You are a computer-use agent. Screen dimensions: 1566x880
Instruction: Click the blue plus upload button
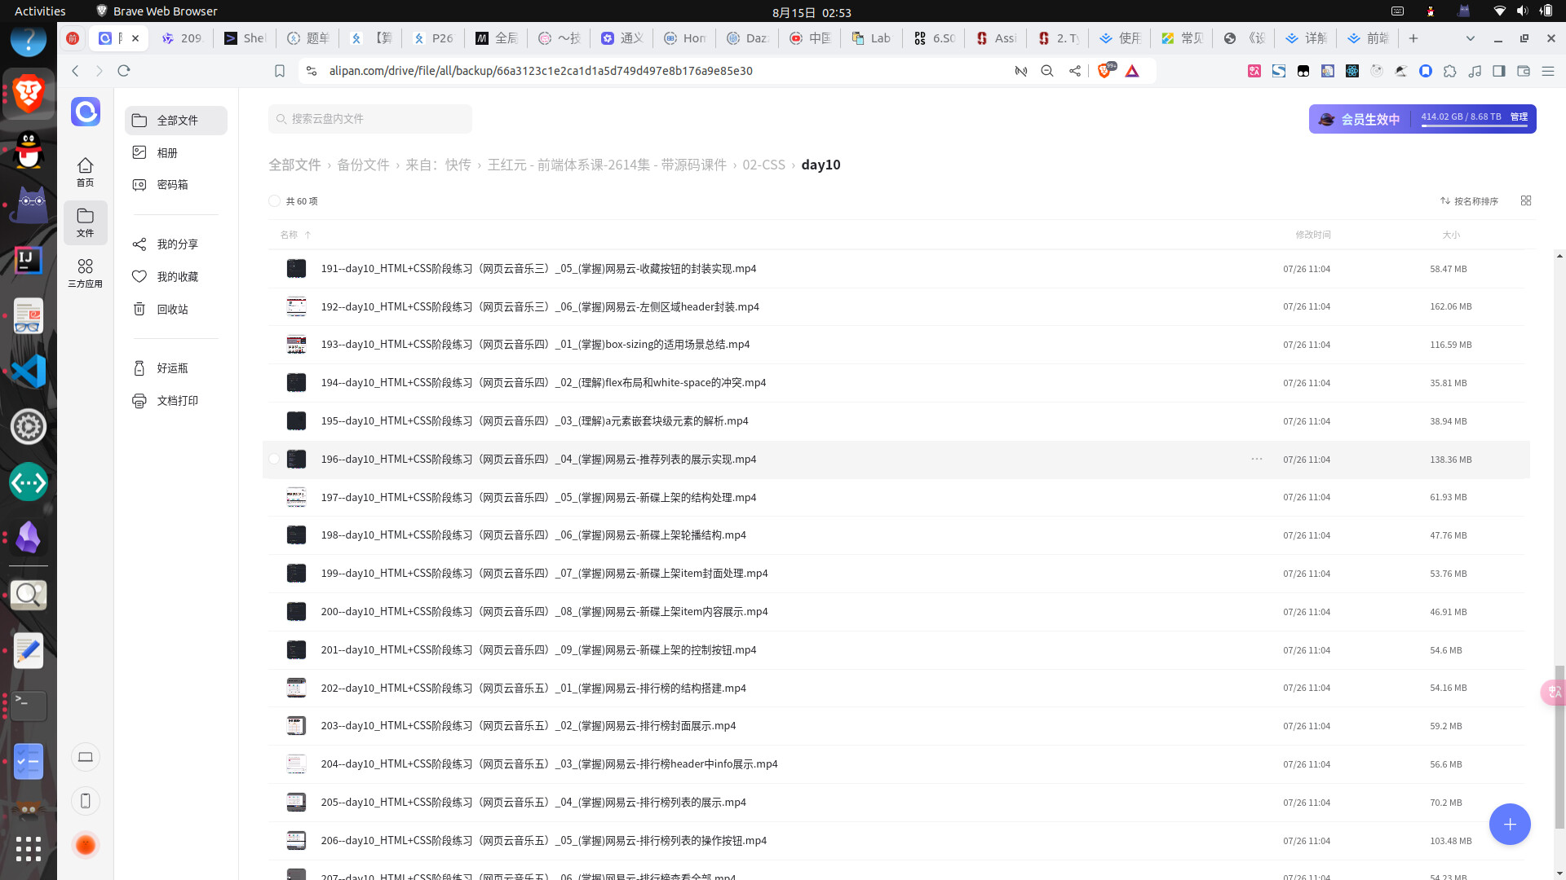[1510, 825]
